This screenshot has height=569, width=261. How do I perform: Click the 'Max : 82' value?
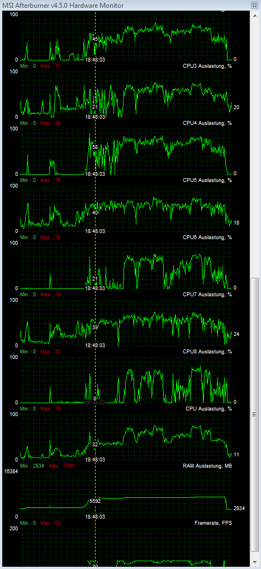tap(50, 352)
